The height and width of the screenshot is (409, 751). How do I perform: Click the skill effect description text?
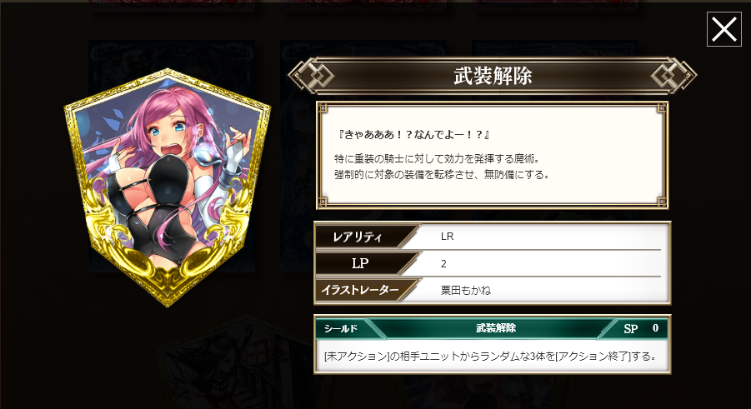tap(489, 357)
